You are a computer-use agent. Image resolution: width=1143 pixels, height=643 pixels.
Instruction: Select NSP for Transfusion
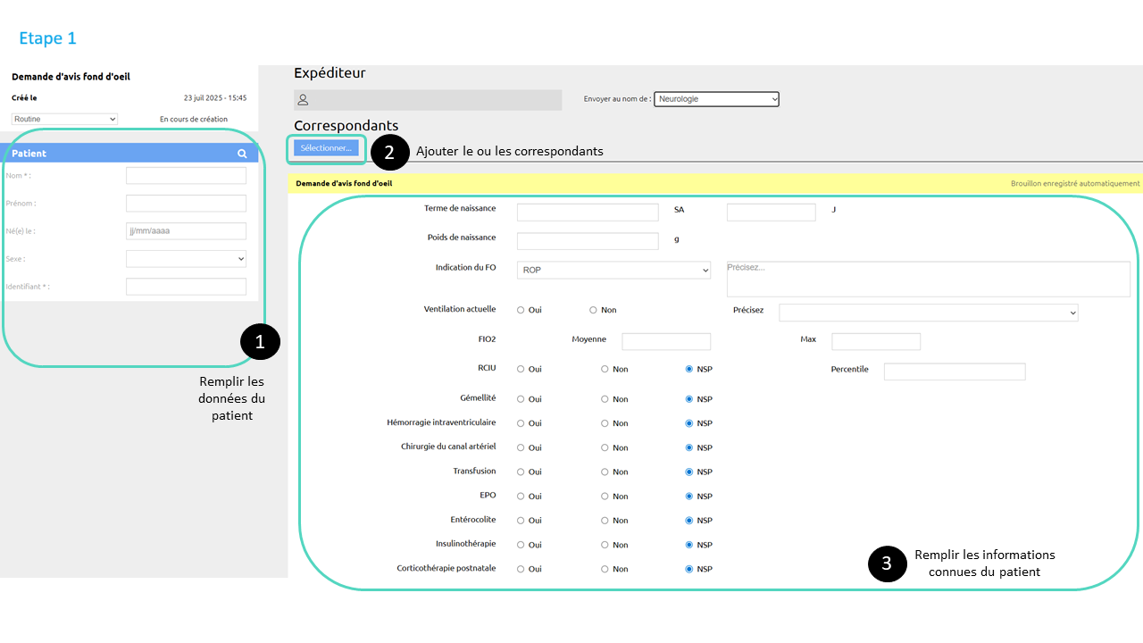click(688, 472)
